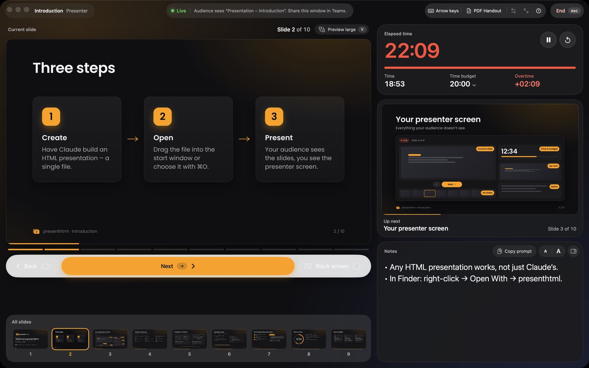The image size is (589, 368).
Task: Click the Up next slide preview
Action: click(x=480, y=159)
